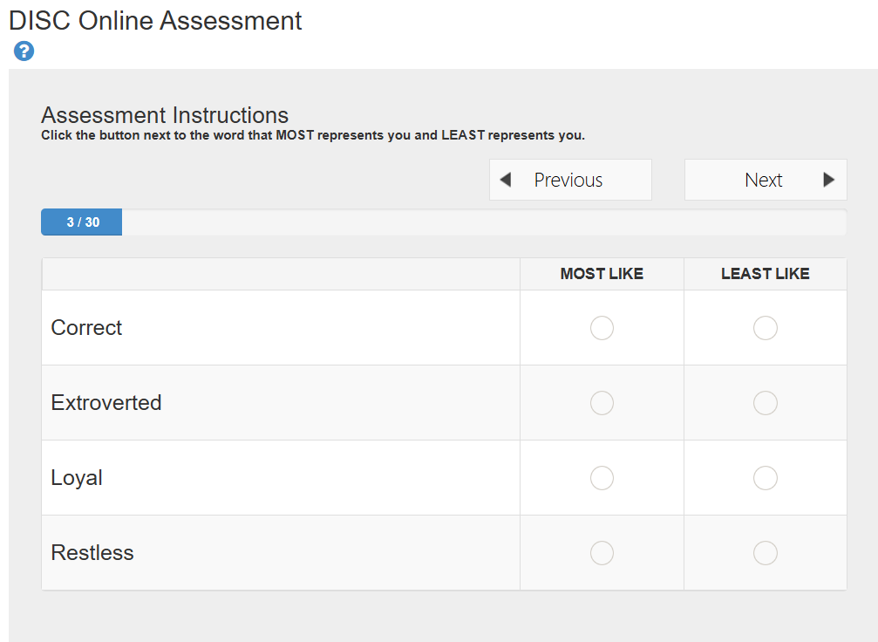Open the blue question mark help icon
Viewport: 878px width, 642px height.
[x=24, y=51]
